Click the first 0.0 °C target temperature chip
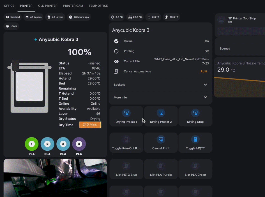Viewport: 265px width, 197px height. click(x=117, y=17)
